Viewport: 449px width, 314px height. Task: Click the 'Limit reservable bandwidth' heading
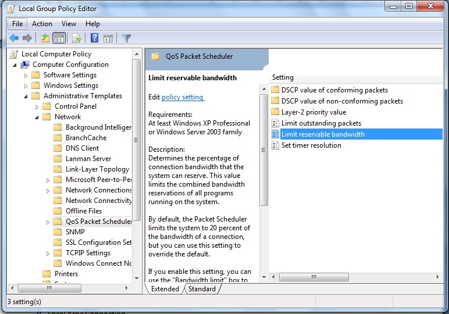tap(193, 78)
